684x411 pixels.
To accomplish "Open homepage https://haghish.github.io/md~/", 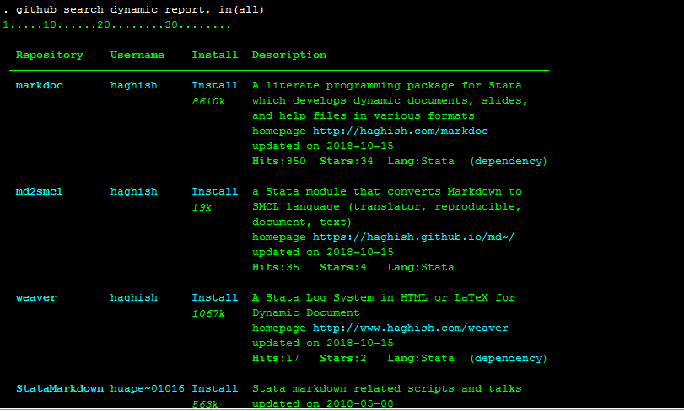I will [x=413, y=238].
